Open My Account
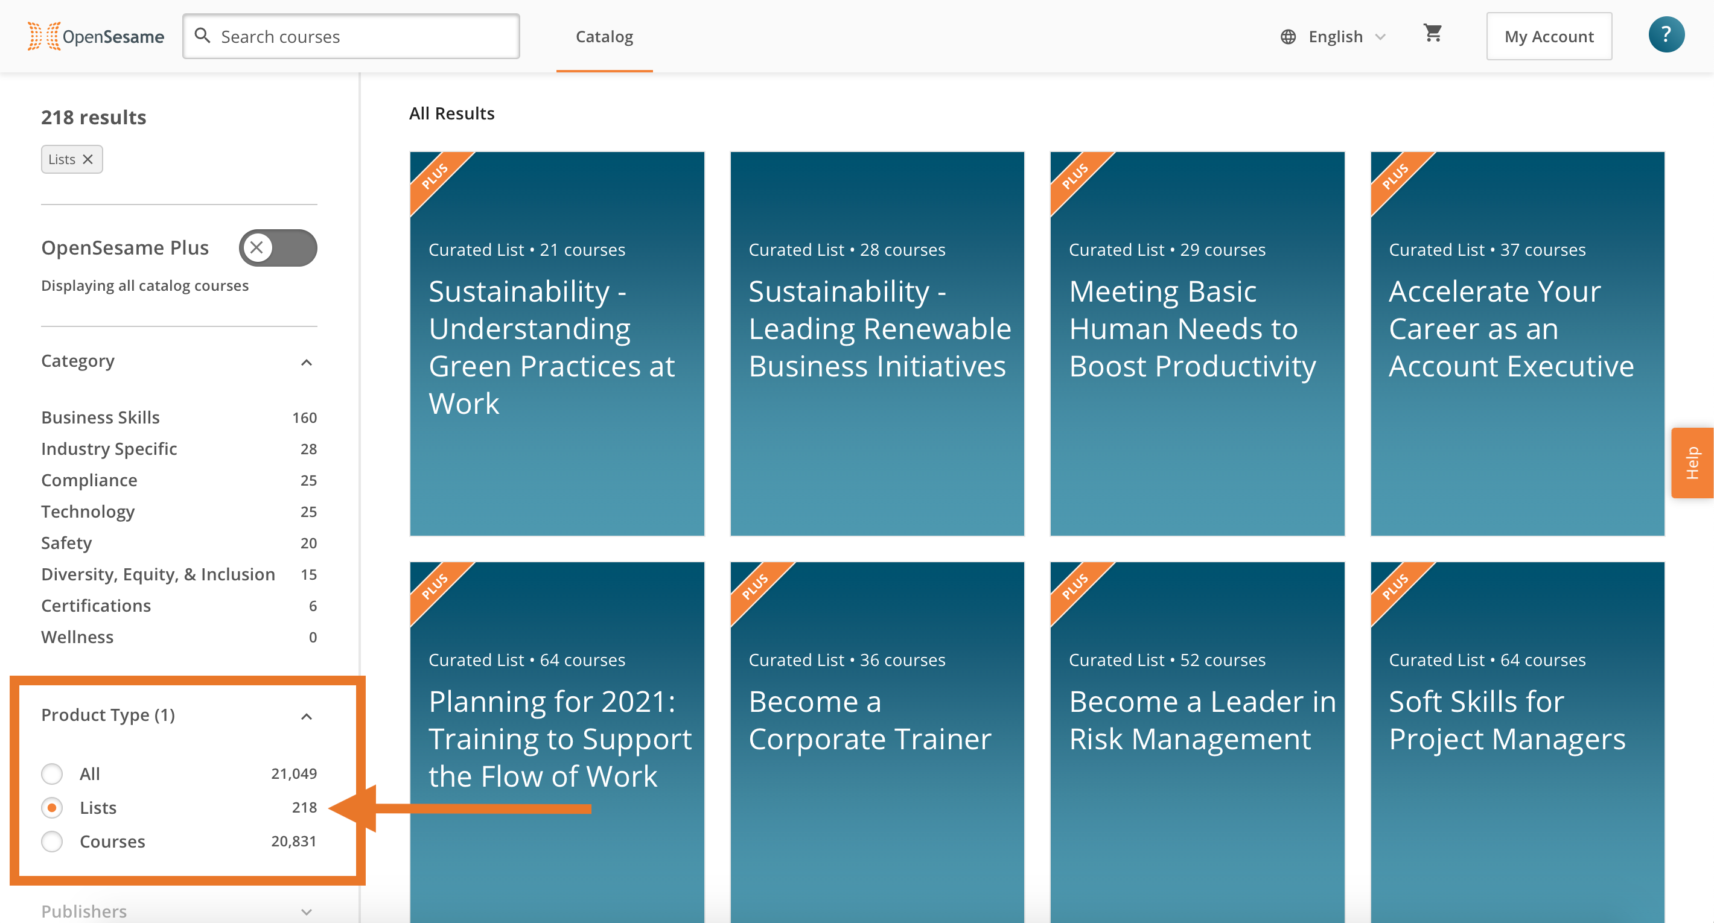Viewport: 1714px width, 923px height. click(x=1549, y=36)
